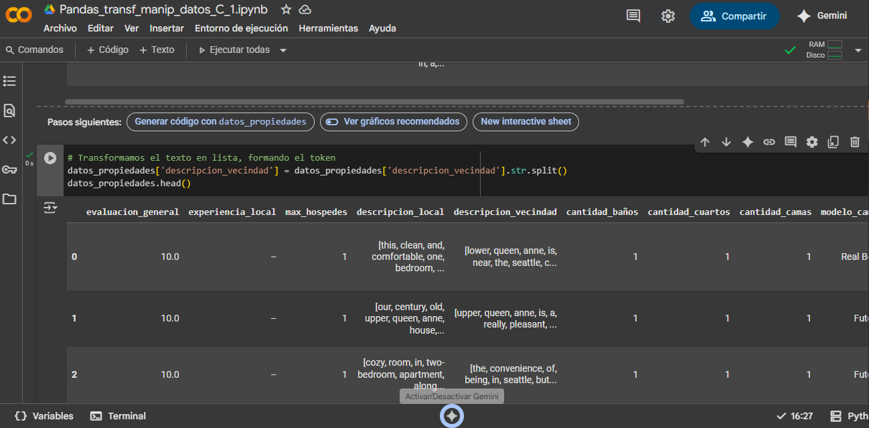Copy link to cell
869x428 pixels.
(x=769, y=142)
